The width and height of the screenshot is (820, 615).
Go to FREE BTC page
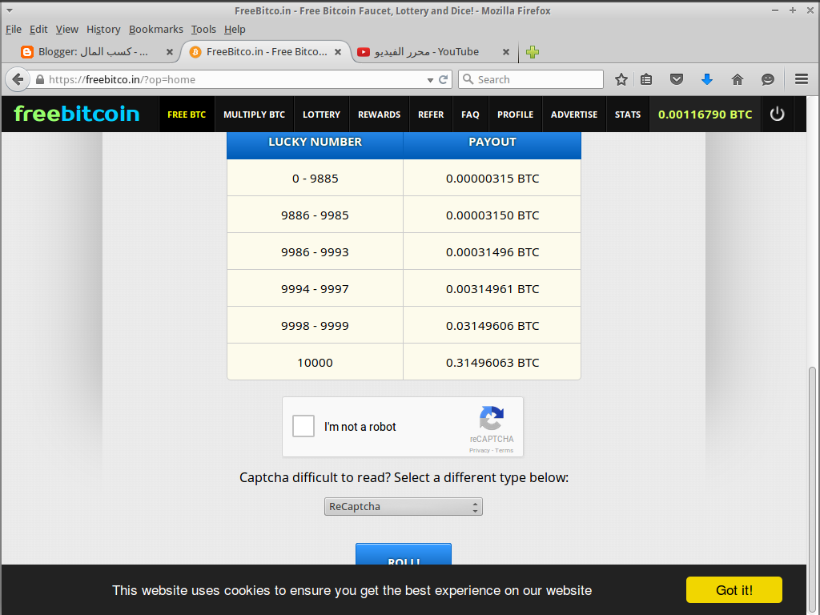[187, 114]
